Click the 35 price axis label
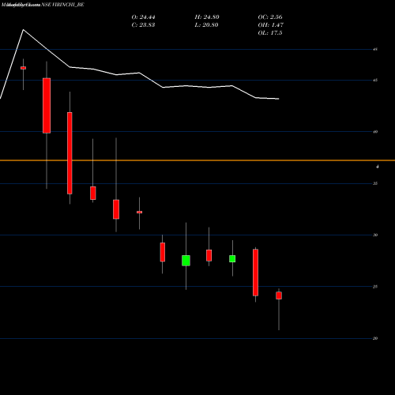This screenshot has width=395, height=395. coord(375,183)
